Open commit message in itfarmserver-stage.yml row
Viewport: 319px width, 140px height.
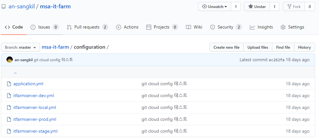(x=164, y=131)
